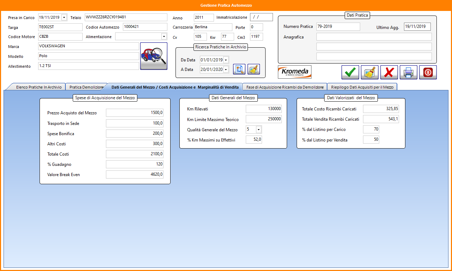Open the A Data date picker arrow
This screenshot has width=452, height=271.
point(226,70)
